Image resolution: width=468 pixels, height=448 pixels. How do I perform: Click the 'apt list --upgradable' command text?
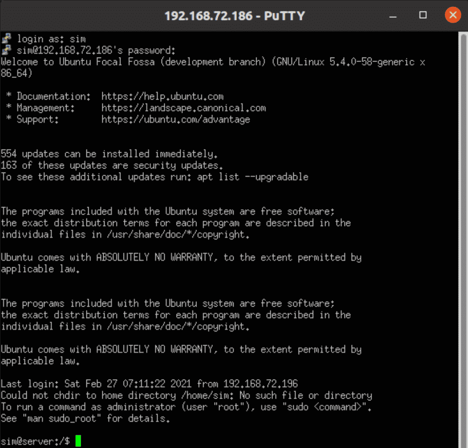point(253,177)
